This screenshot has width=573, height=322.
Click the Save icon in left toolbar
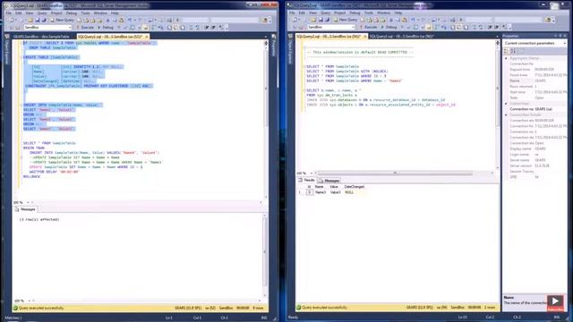click(x=38, y=20)
